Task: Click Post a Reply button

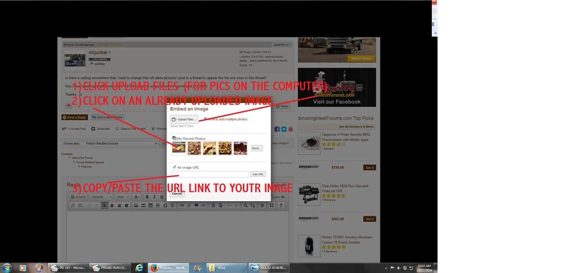Action: (x=75, y=117)
